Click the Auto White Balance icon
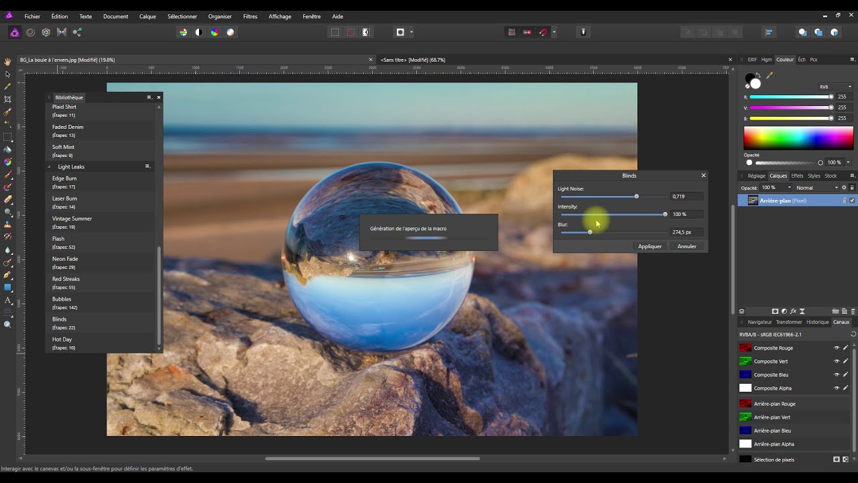Viewport: 858px width, 483px height. tap(231, 32)
